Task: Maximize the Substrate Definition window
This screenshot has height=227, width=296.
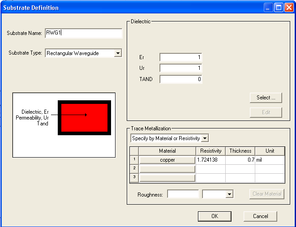Action: point(278,8)
